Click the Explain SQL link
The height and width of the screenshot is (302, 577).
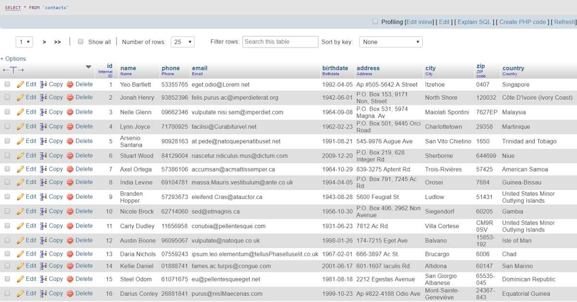pos(474,22)
